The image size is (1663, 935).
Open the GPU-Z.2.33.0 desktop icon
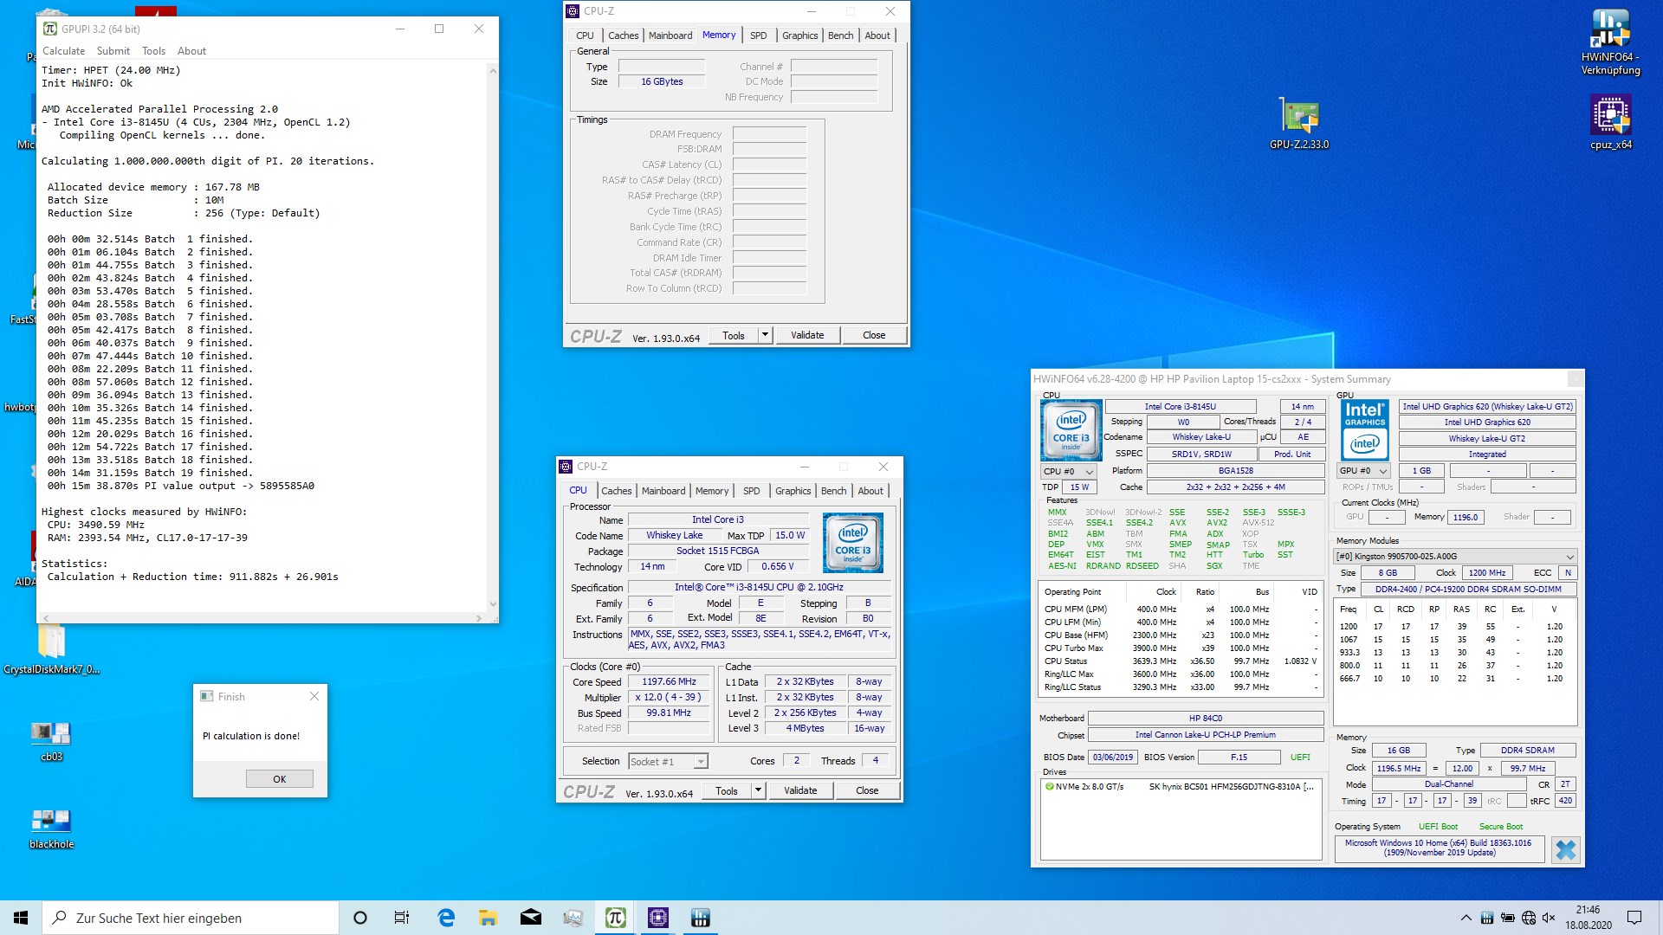click(x=1299, y=122)
